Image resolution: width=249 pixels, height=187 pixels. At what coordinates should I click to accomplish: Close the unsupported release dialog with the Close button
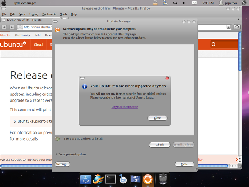click(157, 118)
